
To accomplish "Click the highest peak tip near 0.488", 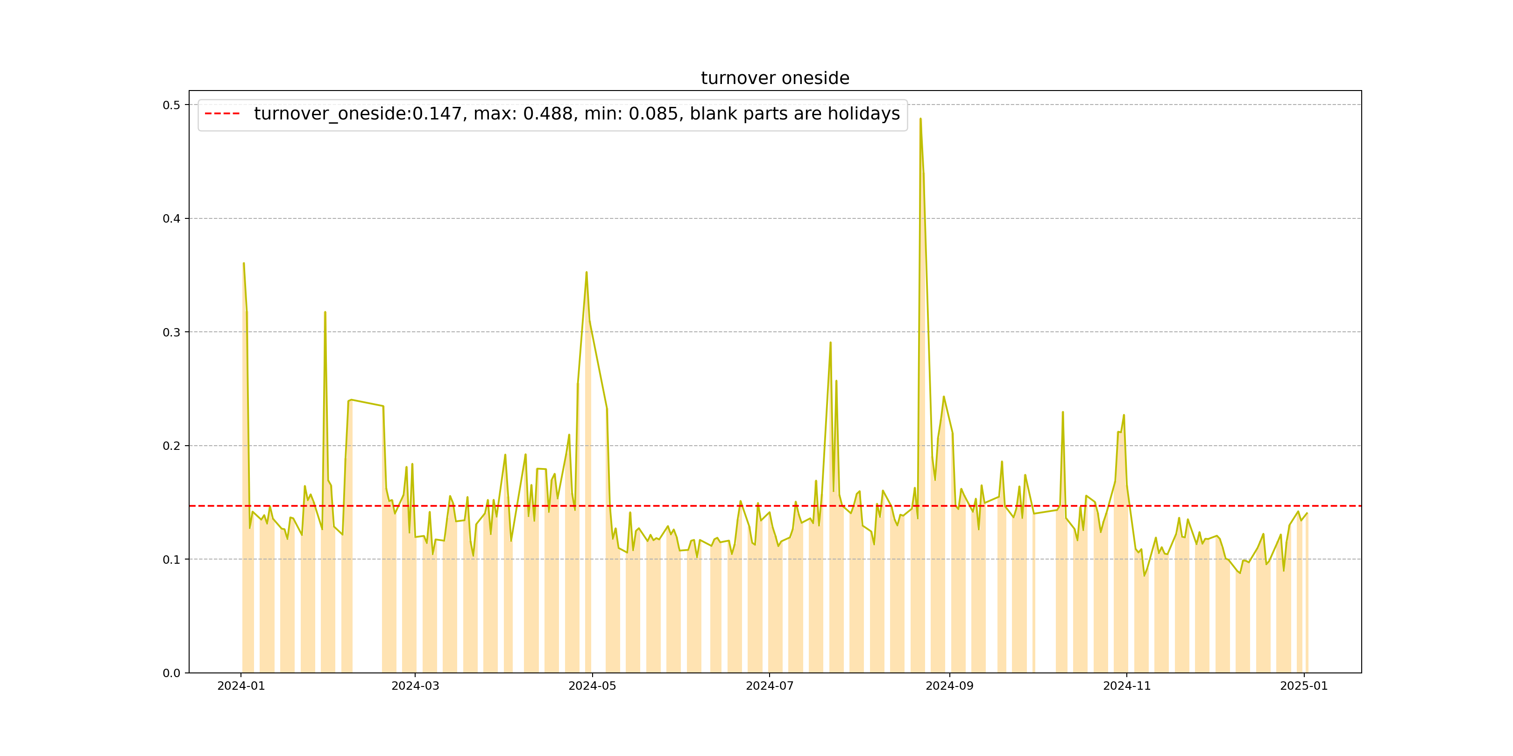I will coord(920,119).
